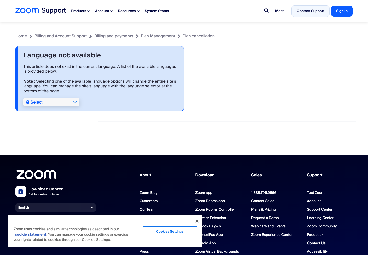This screenshot has width=368, height=255.
Task: Open Zoom Blog footer link
Action: [148, 193]
